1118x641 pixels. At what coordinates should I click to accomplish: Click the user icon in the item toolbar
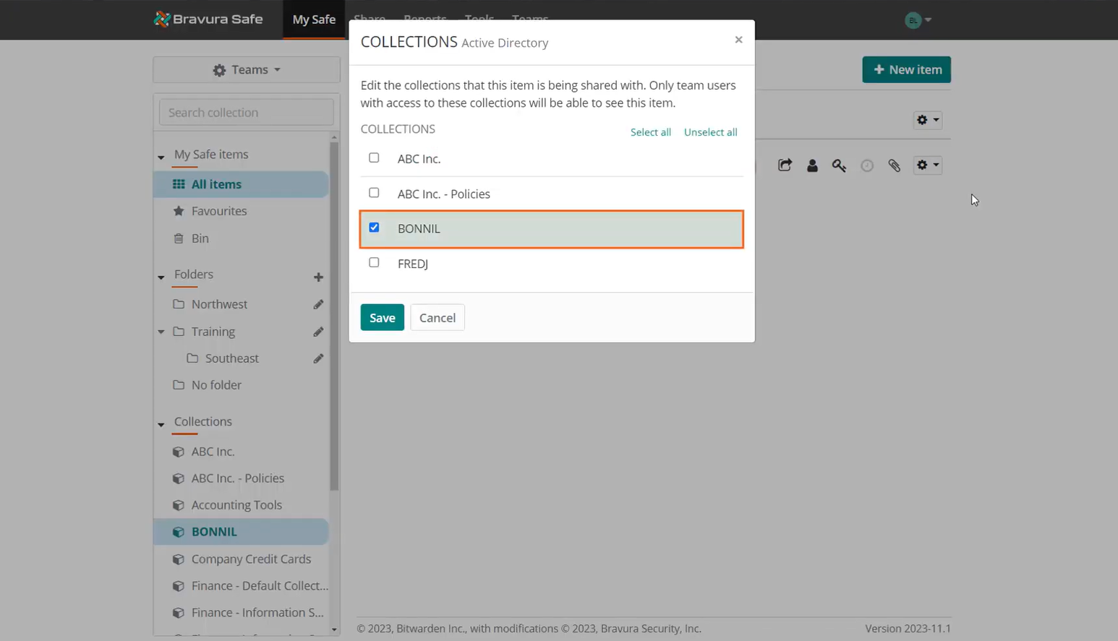click(812, 165)
